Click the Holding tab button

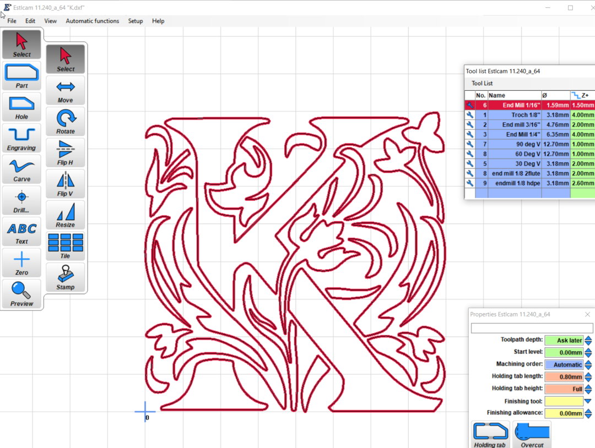(x=490, y=435)
